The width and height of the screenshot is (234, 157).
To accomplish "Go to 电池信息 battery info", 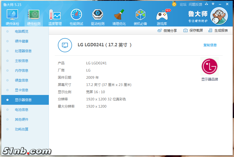I will coord(22,110).
